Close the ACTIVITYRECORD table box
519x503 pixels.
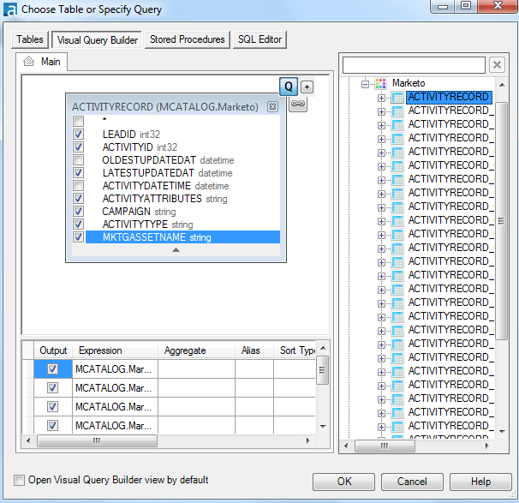(272, 107)
